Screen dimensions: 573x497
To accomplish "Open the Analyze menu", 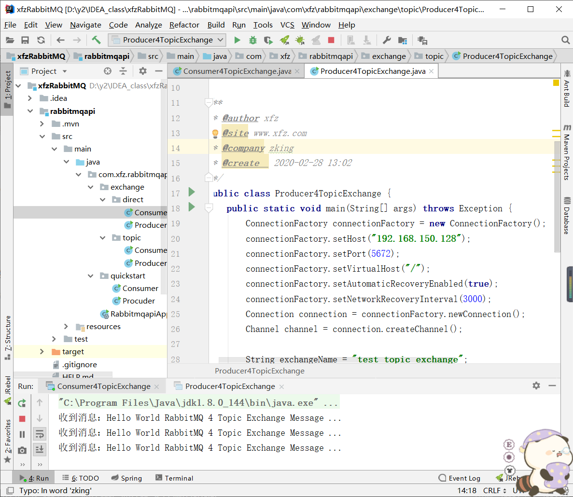I will 148,25.
